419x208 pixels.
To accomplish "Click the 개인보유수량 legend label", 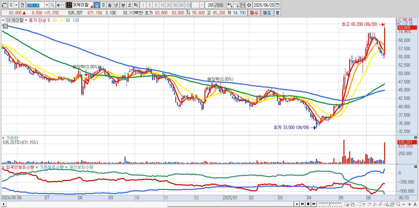I will [x=81, y=166].
